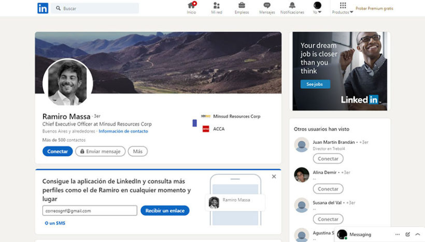
Task: Open Ramiro Massa's profile photo
Action: click(68, 82)
